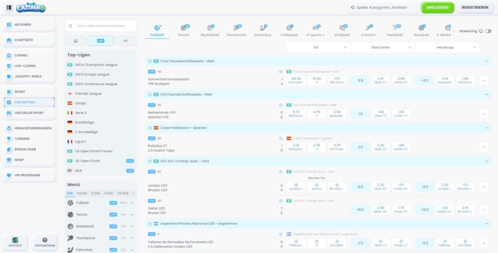Favorite the Argentina Primera Nacional U20 star

click(150, 223)
